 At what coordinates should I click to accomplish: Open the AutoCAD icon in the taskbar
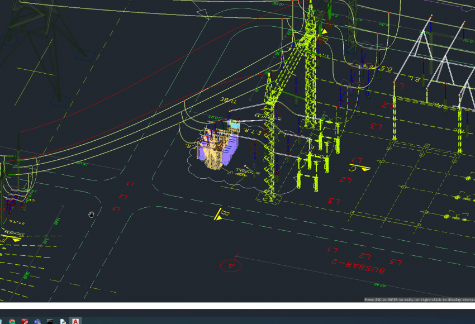click(75, 321)
